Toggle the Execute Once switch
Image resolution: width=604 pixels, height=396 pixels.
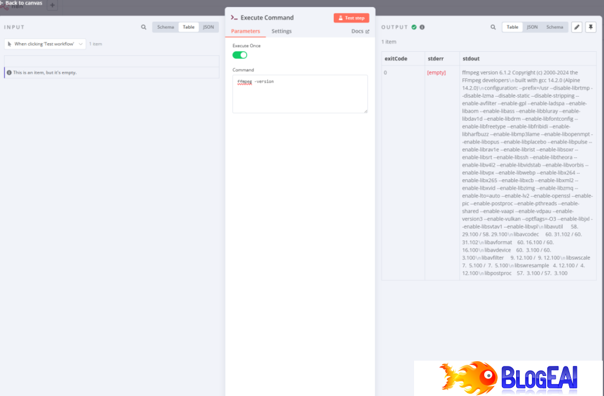(x=239, y=55)
